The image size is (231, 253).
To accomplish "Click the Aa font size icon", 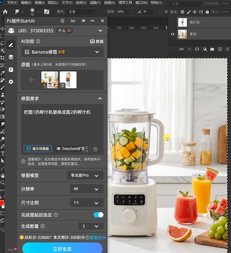I will coord(73,21).
